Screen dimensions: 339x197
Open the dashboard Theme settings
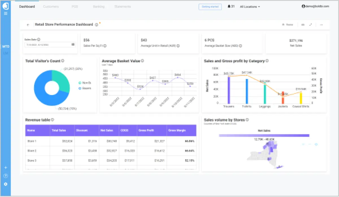(x=288, y=24)
